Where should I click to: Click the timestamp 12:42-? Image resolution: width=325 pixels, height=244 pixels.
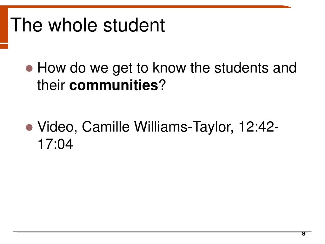click(x=258, y=126)
